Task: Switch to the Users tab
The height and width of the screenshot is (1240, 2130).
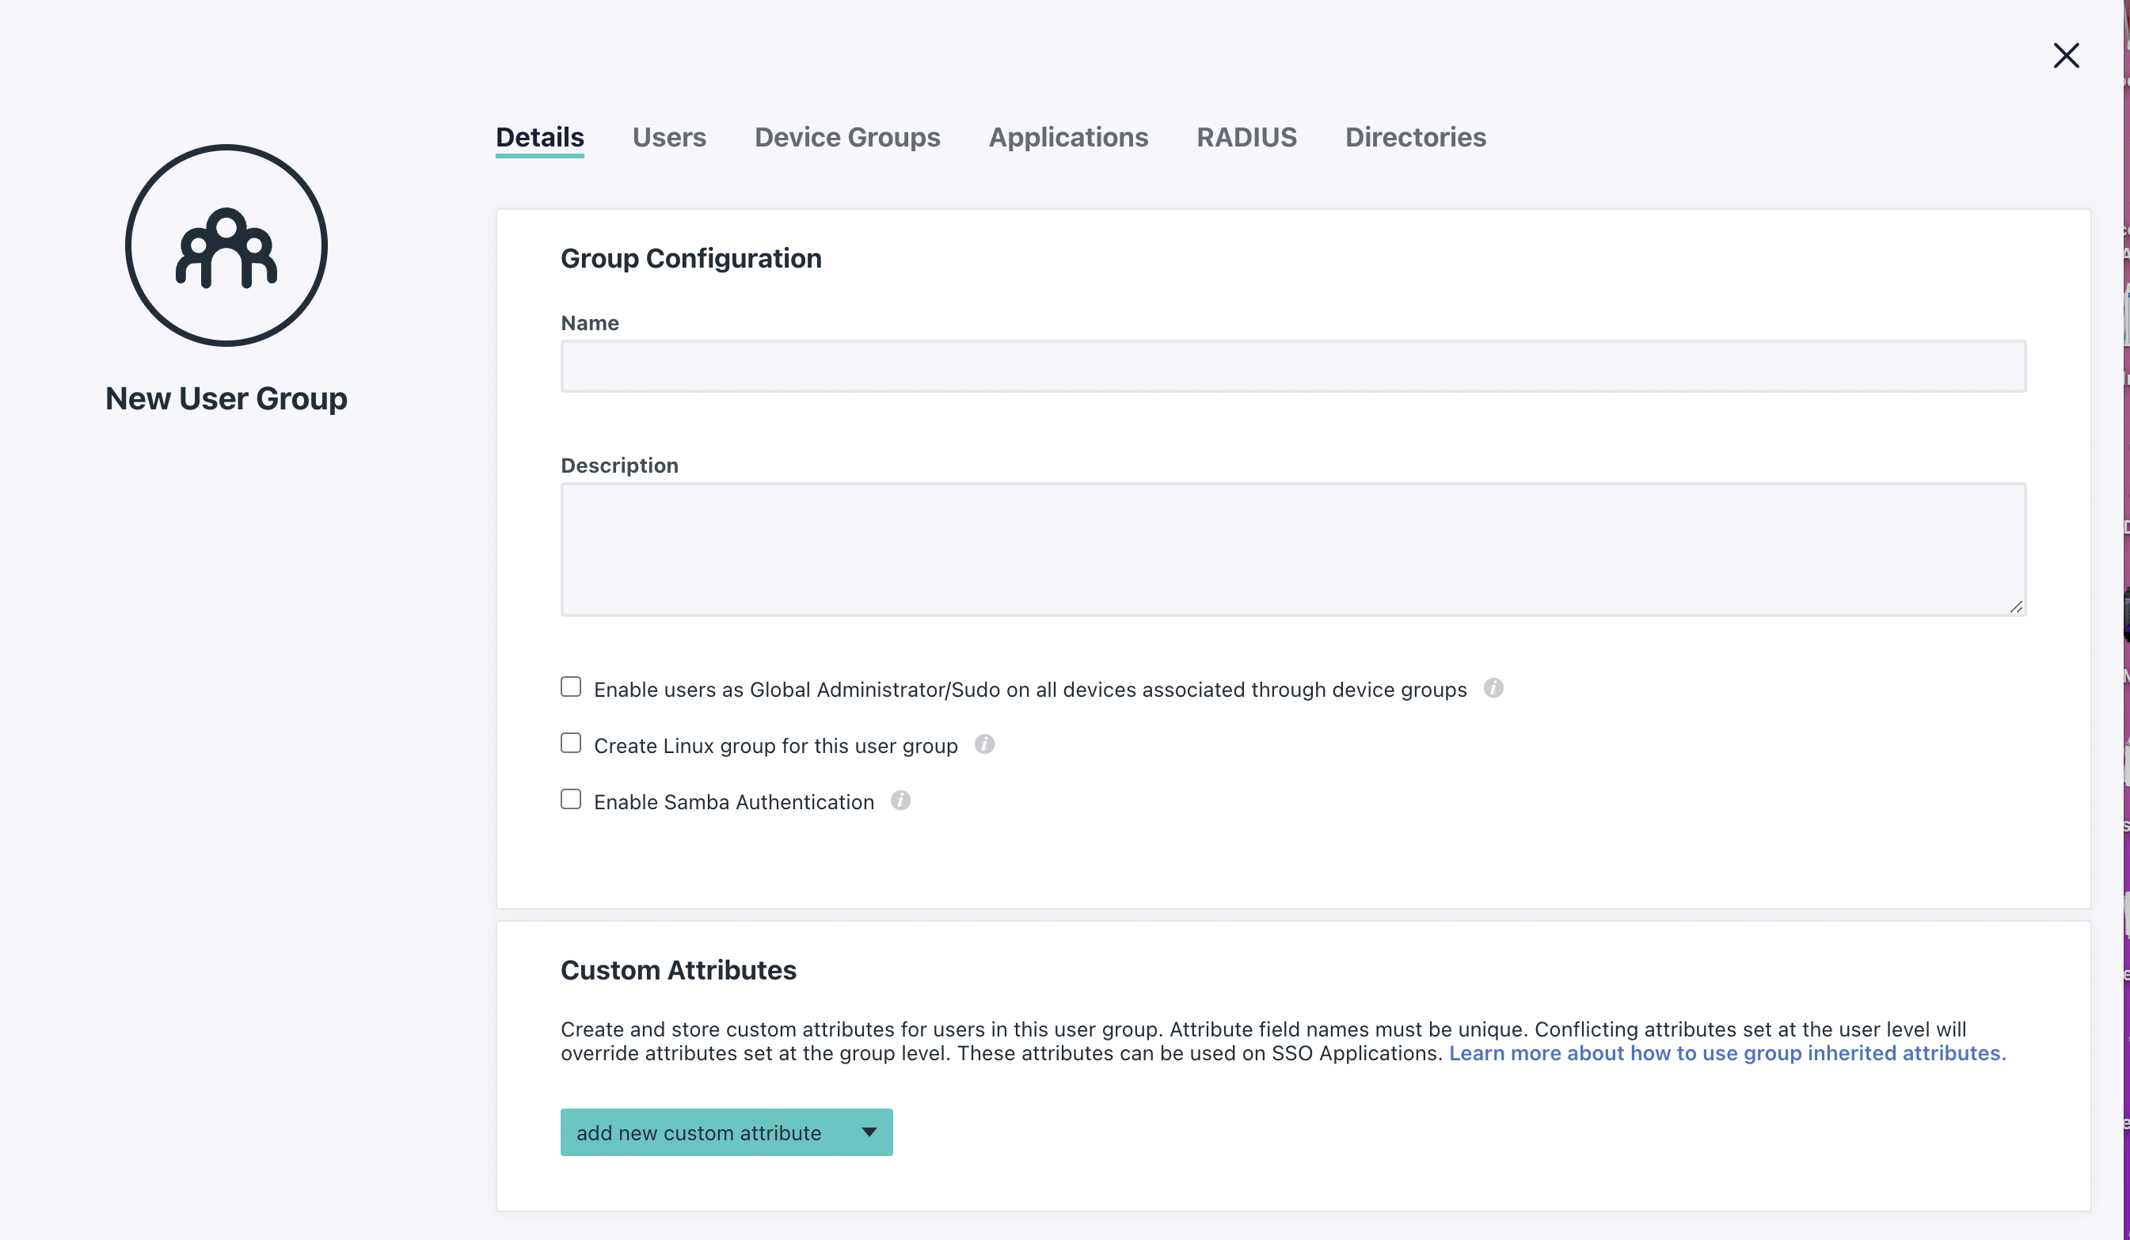Action: (669, 137)
